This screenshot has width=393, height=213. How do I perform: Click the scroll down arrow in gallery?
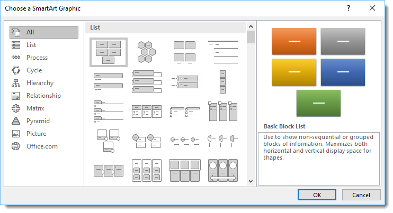coord(251,181)
